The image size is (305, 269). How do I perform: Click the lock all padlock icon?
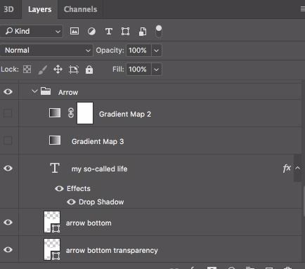(89, 70)
